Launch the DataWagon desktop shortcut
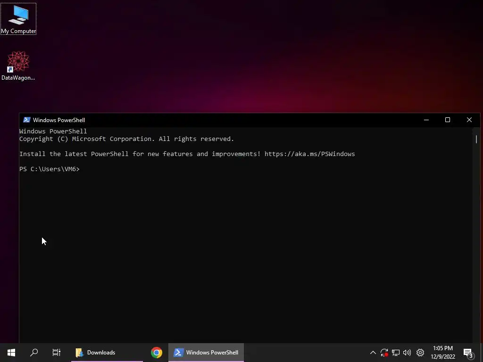483x362 pixels. click(18, 66)
